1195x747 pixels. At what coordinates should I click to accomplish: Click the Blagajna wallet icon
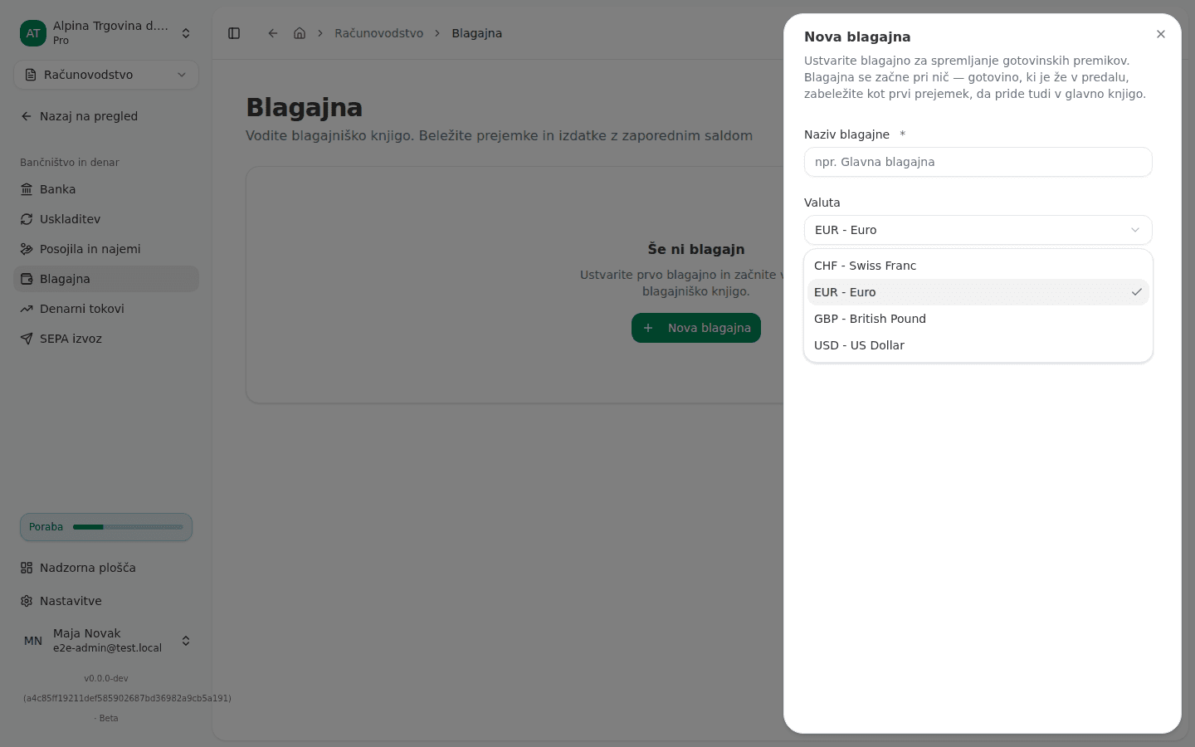[27, 279]
